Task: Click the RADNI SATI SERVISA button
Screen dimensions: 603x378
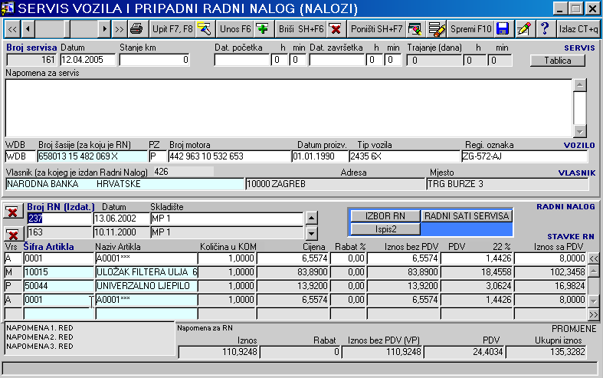Action: click(467, 216)
